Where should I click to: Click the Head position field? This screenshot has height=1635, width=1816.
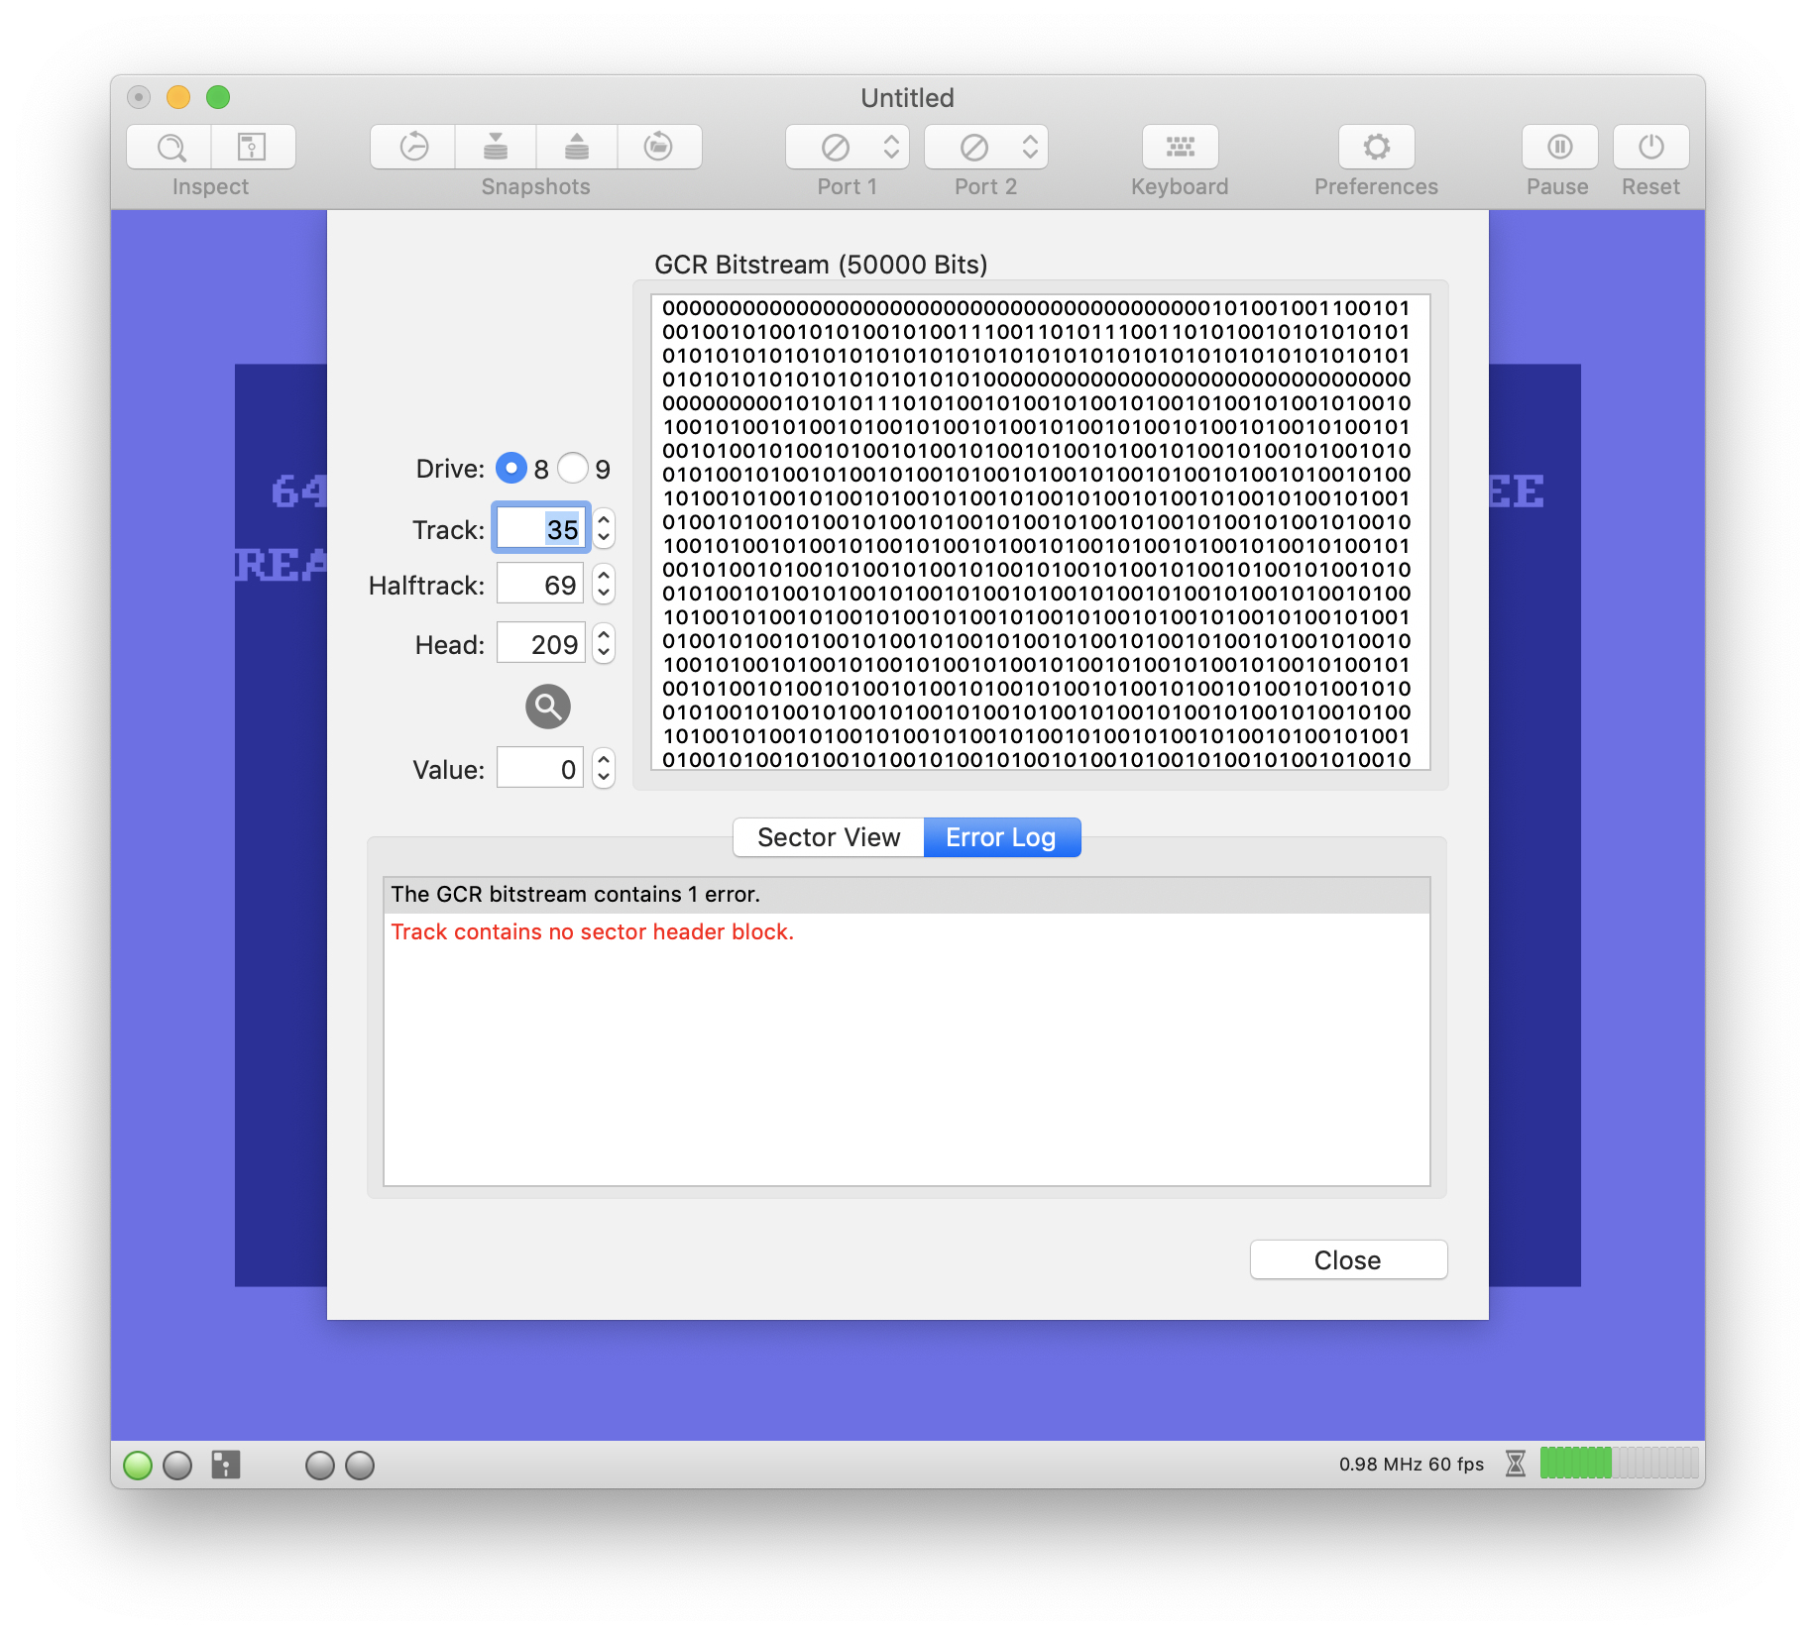coord(540,644)
